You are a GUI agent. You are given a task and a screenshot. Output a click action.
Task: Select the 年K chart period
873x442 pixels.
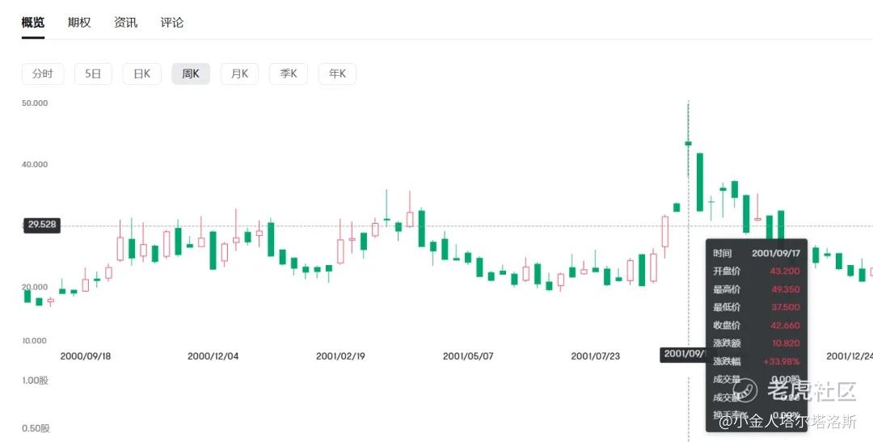tap(337, 74)
